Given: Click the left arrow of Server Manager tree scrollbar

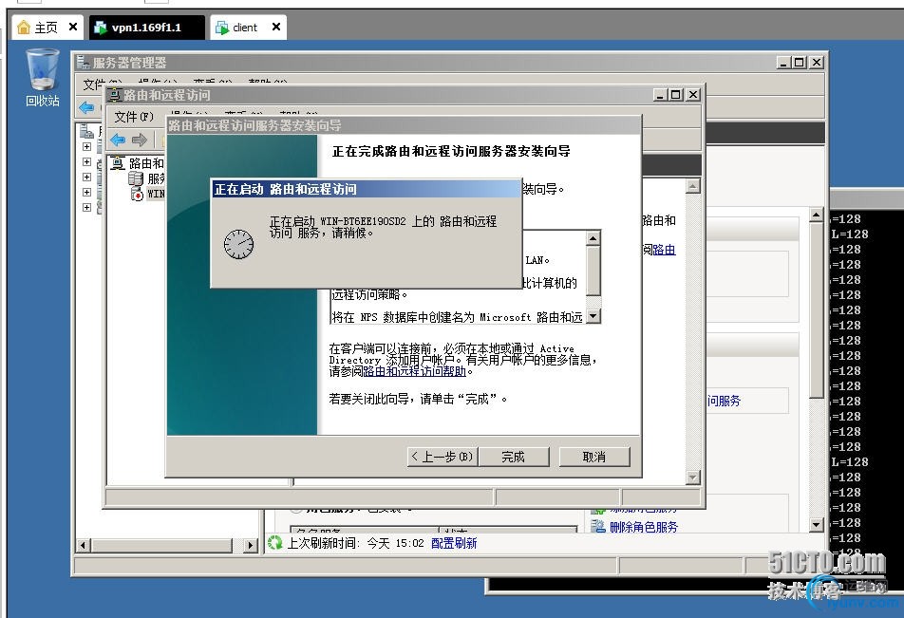Looking at the screenshot, I should click(x=84, y=545).
